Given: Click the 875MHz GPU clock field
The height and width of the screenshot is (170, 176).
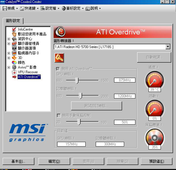Looking at the screenshot, I should [125, 80].
